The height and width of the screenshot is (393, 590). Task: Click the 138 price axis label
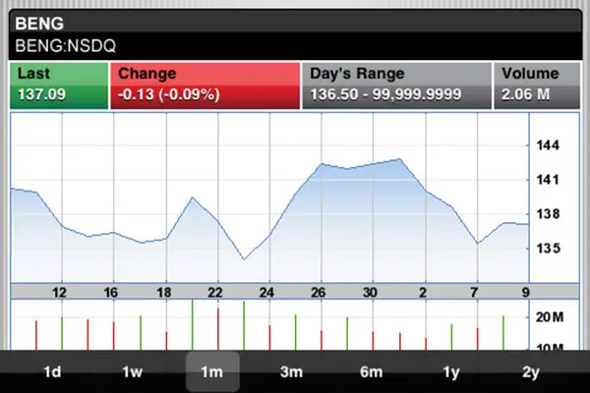click(x=548, y=214)
